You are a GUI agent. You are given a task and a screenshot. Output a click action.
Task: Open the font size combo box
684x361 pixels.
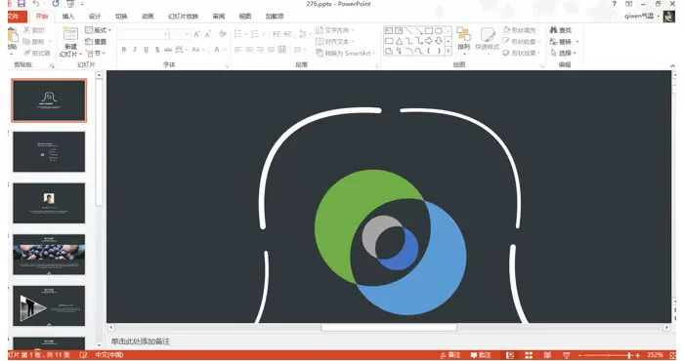[180, 34]
